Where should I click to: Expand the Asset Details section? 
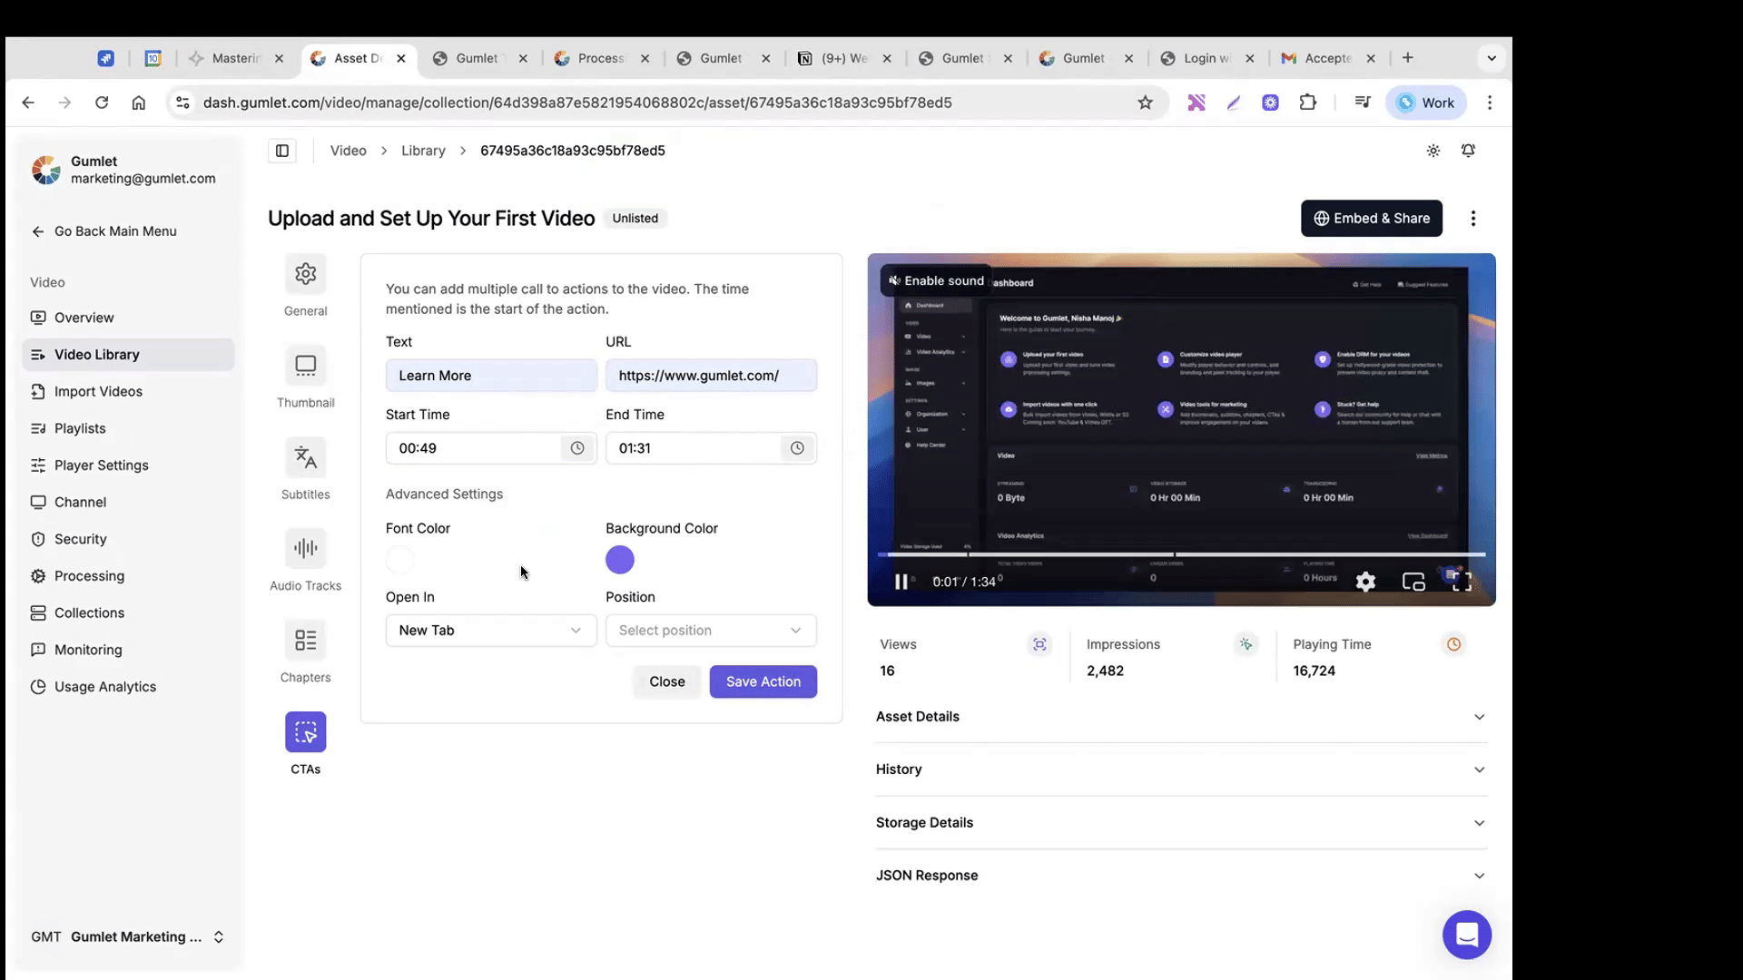1180,717
